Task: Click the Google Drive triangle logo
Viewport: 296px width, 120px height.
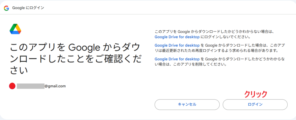Action: point(15,29)
